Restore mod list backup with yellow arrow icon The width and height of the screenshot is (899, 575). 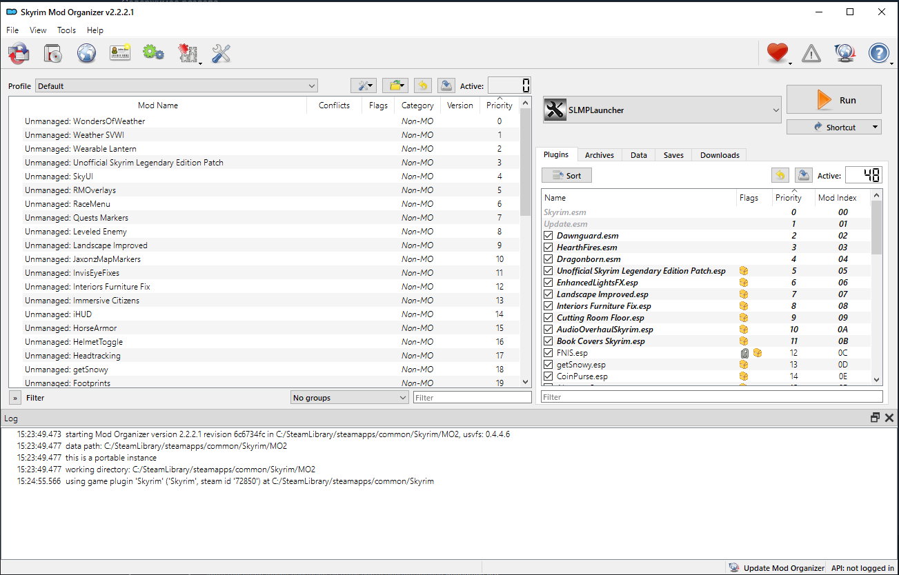pyautogui.click(x=423, y=85)
